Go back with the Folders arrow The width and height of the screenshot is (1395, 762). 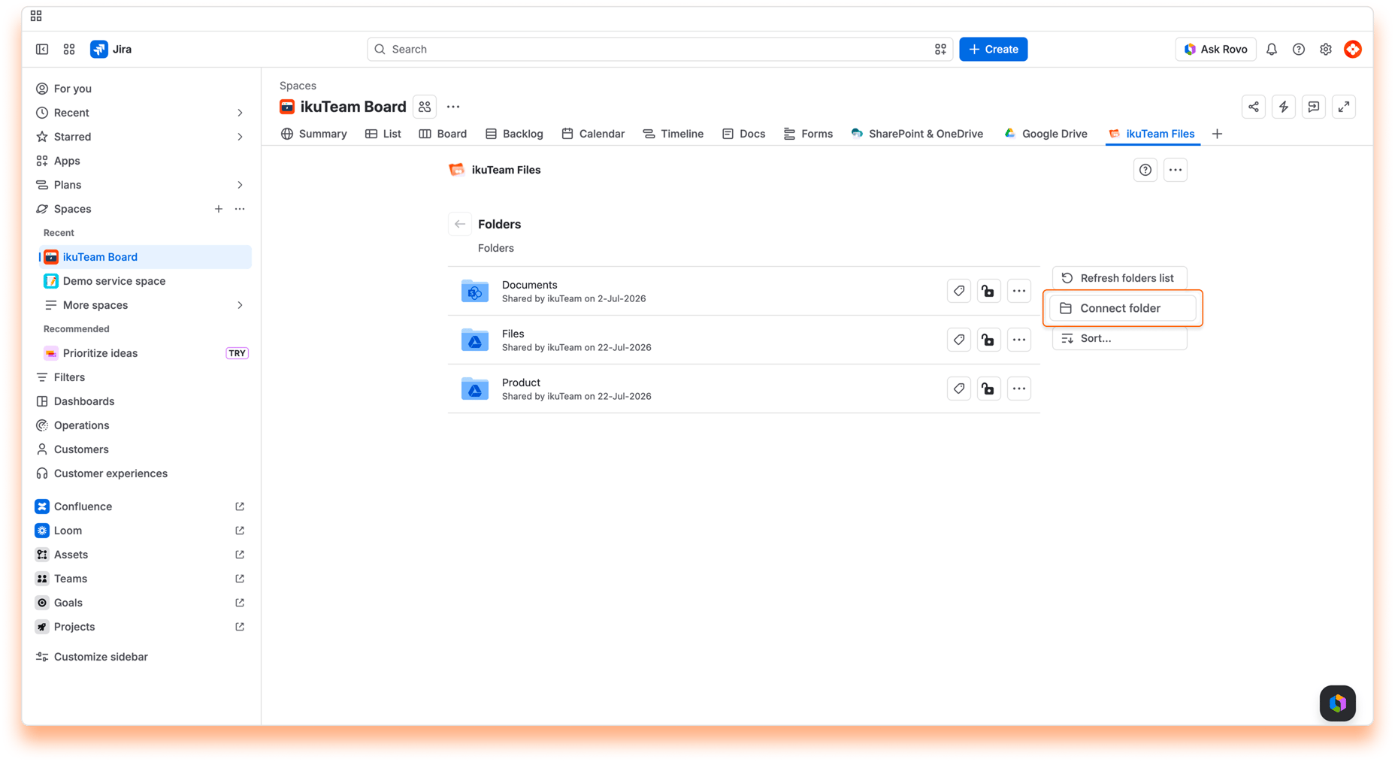(x=460, y=224)
